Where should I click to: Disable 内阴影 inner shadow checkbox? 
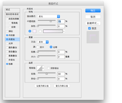(x=7, y=35)
